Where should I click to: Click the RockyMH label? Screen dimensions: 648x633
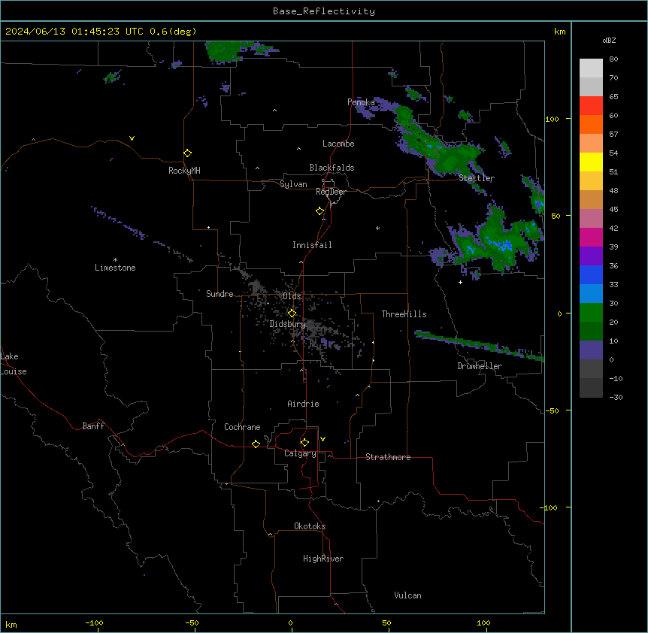pos(184,171)
